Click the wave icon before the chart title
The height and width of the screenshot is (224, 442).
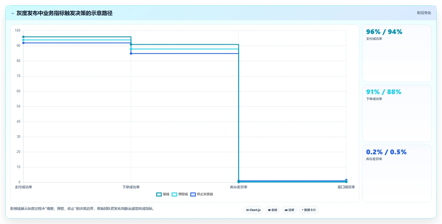coord(13,13)
